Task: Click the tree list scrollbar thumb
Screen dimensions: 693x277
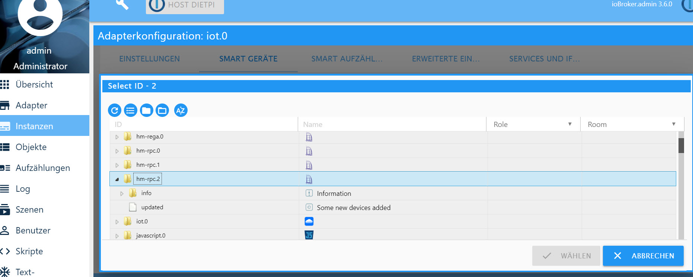Action: pos(681,146)
